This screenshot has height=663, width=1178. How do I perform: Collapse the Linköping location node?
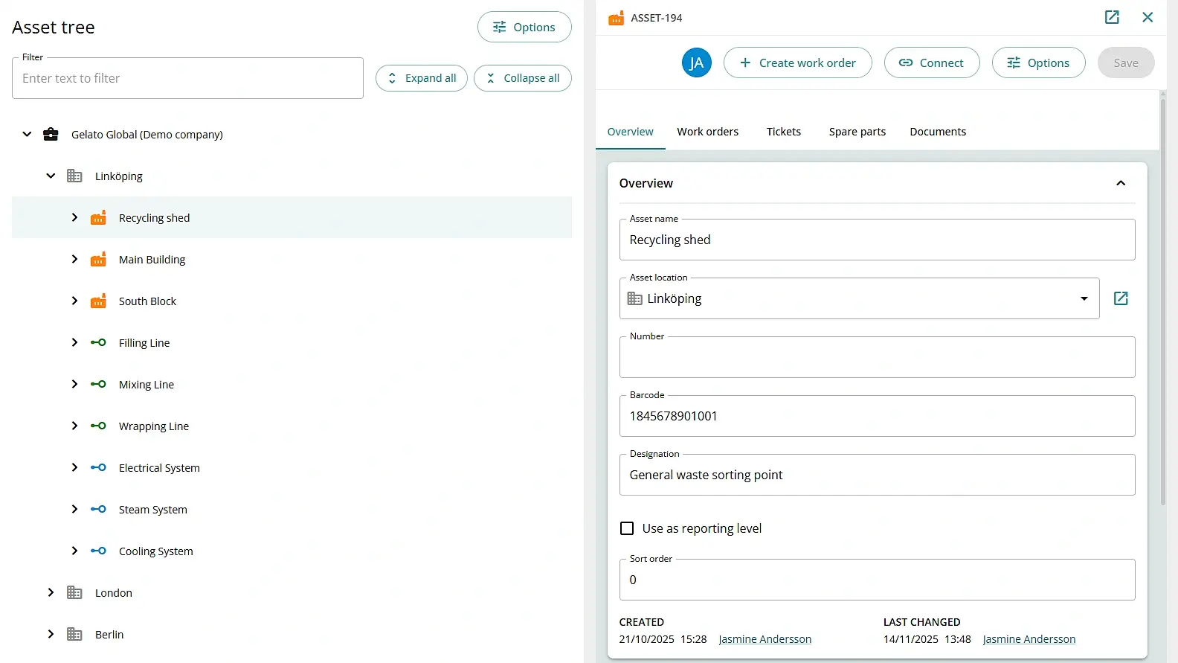[x=51, y=176]
